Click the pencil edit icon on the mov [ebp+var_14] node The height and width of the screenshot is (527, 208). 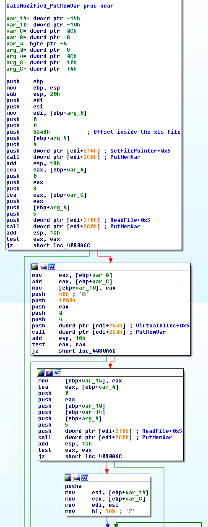tap(49, 372)
